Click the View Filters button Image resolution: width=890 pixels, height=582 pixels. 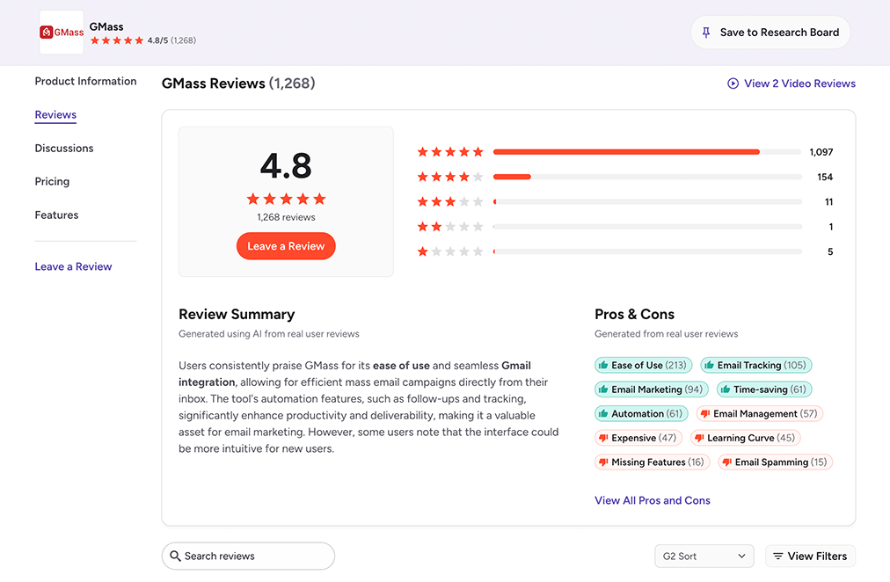pyautogui.click(x=810, y=556)
